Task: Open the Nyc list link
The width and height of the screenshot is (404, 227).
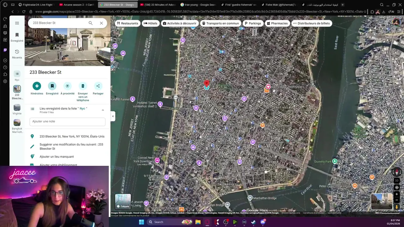Action: click(82, 108)
